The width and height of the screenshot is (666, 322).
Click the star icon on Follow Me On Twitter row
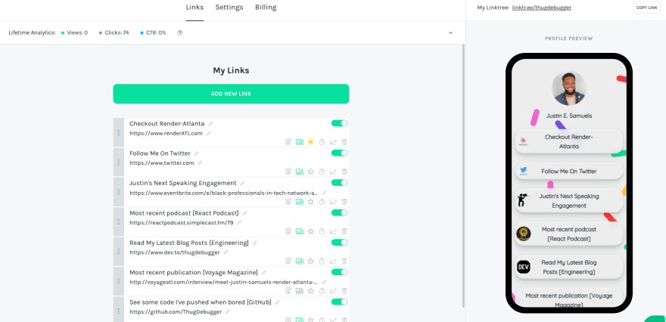pyautogui.click(x=310, y=172)
